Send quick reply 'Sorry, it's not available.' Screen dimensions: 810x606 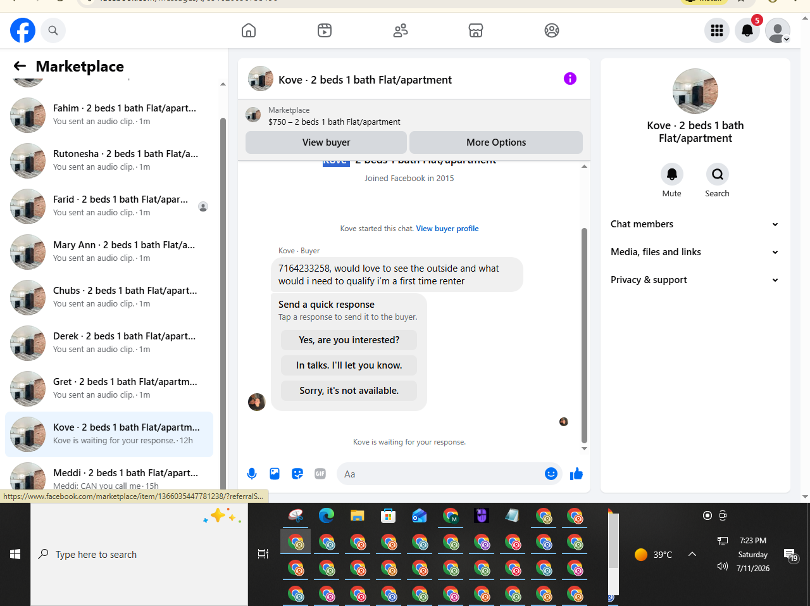pos(349,391)
